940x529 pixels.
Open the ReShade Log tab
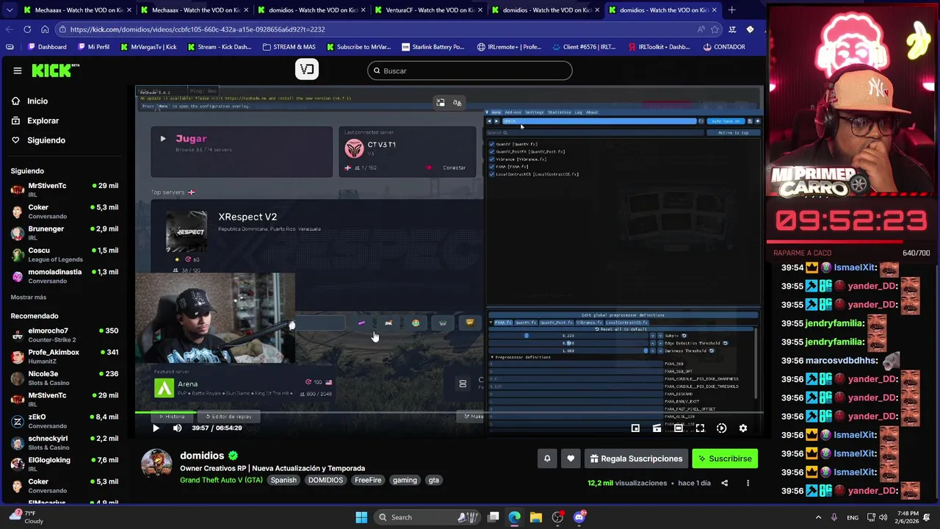coord(579,112)
